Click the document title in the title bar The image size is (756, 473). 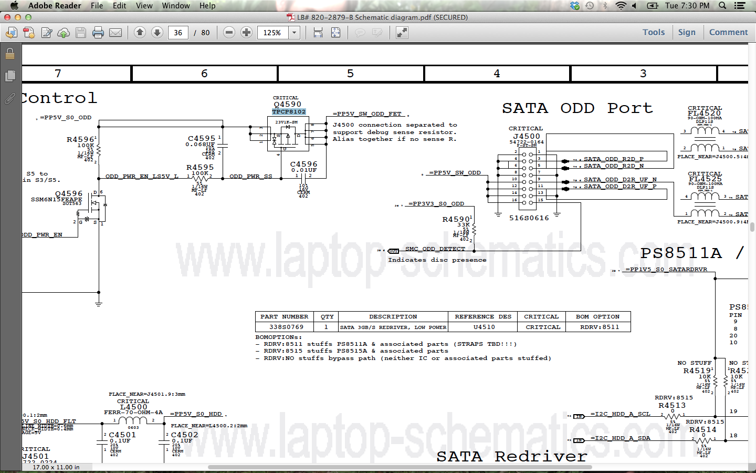click(x=382, y=17)
